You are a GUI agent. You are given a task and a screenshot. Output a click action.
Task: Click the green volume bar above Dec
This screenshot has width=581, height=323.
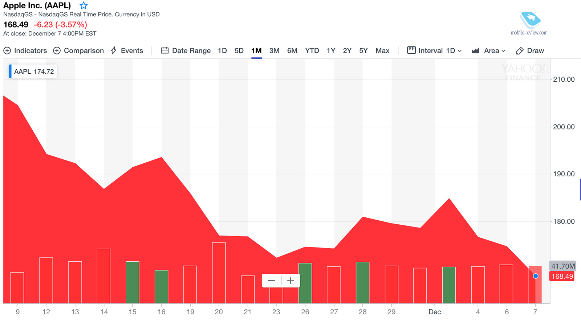pyautogui.click(x=449, y=285)
